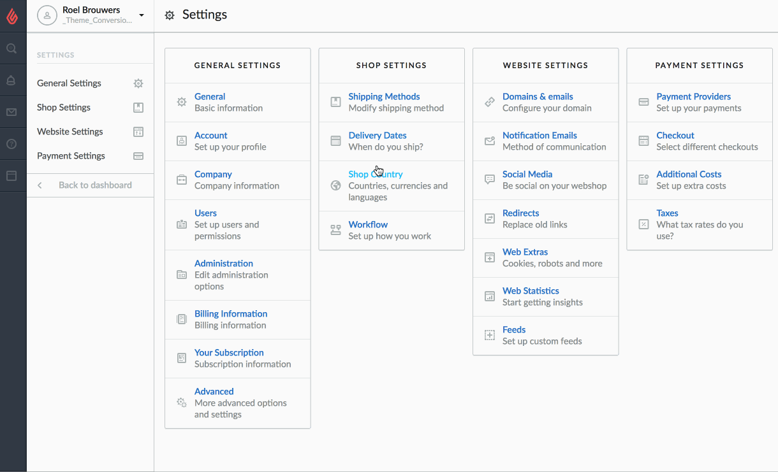Open Domains & emails
Image resolution: width=778 pixels, height=472 pixels.
pyautogui.click(x=538, y=97)
